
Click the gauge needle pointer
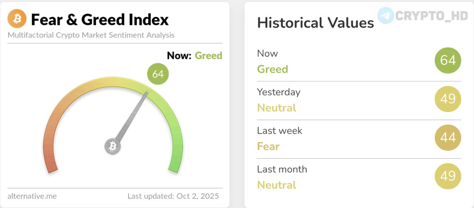(x=133, y=115)
